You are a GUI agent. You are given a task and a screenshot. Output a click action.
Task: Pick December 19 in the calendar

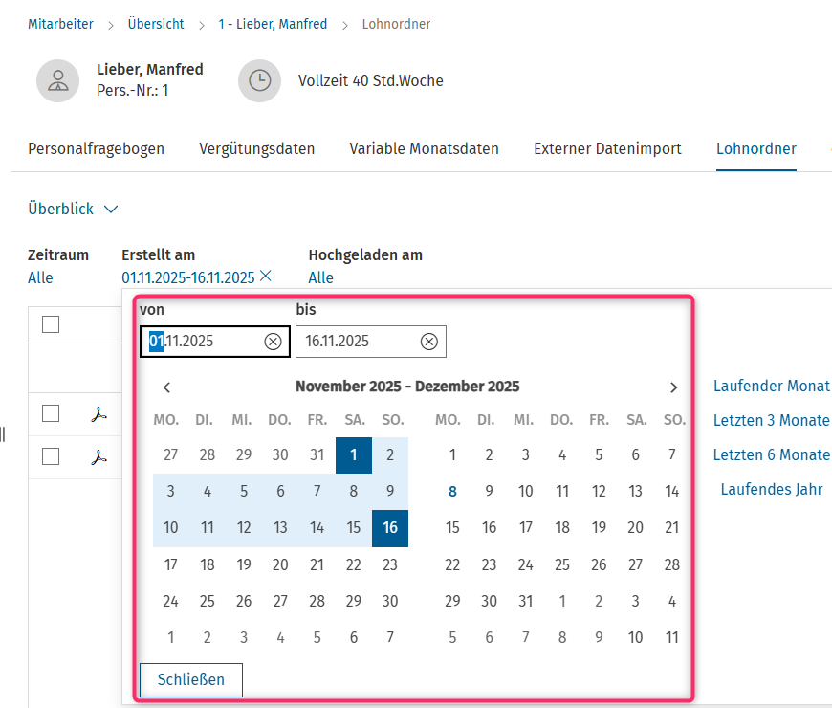[599, 528]
